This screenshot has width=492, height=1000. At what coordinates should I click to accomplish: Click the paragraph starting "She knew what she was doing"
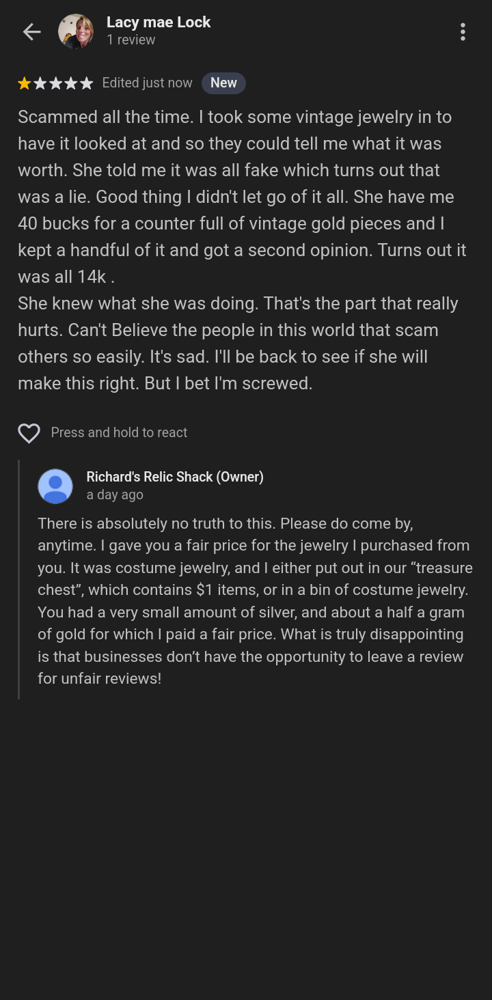[x=238, y=343]
